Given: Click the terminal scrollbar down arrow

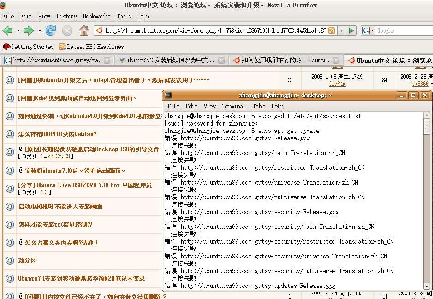Looking at the screenshot, I should coord(427,286).
